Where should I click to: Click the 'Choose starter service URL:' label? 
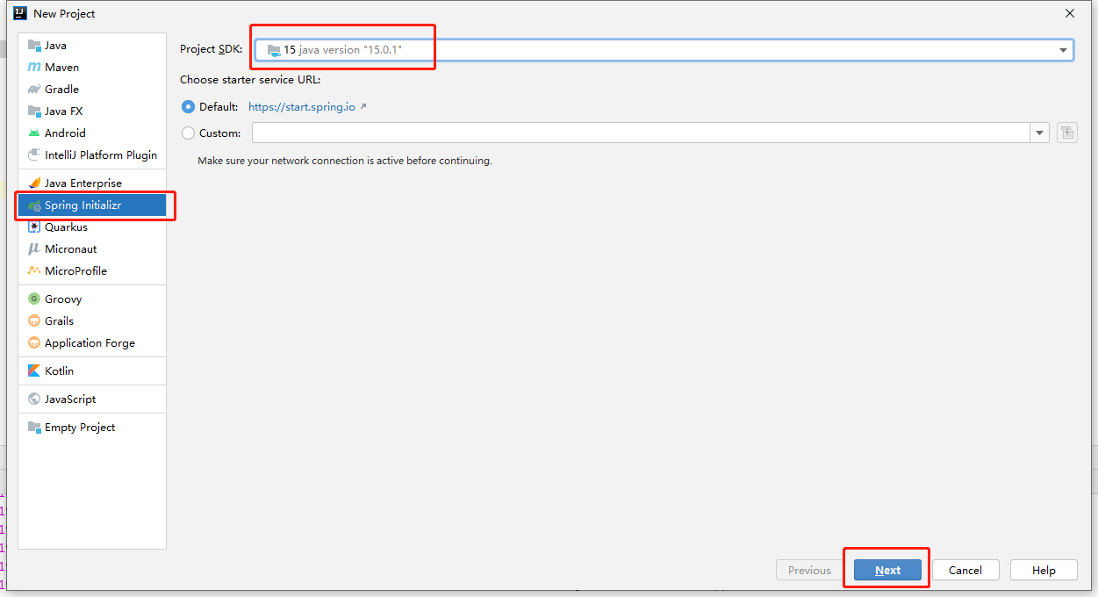click(250, 79)
